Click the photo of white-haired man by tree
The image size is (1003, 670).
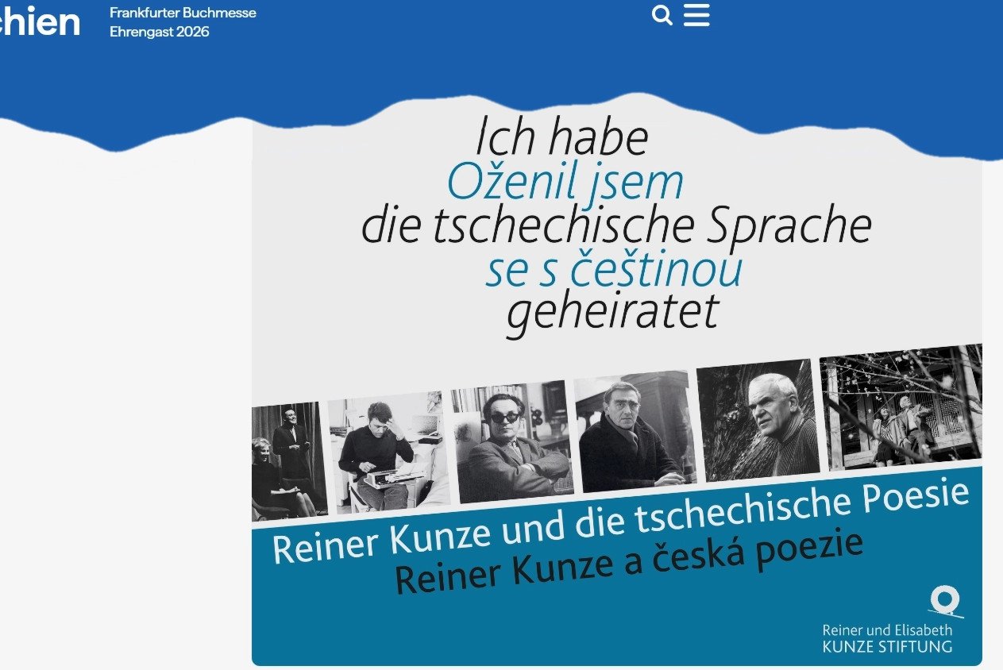tap(758, 419)
